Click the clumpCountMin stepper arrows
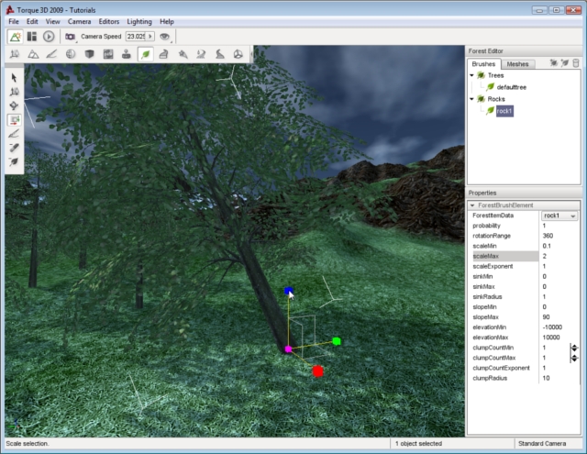Screen dimensions: 587x454 [574, 349]
